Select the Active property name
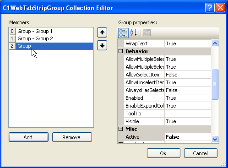Screen dimensions: 228x168 (x=144, y=137)
